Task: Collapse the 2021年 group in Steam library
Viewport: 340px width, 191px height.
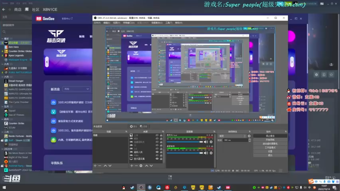Action: click(x=3, y=149)
